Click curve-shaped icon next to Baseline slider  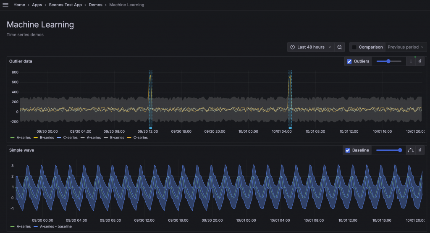411,150
